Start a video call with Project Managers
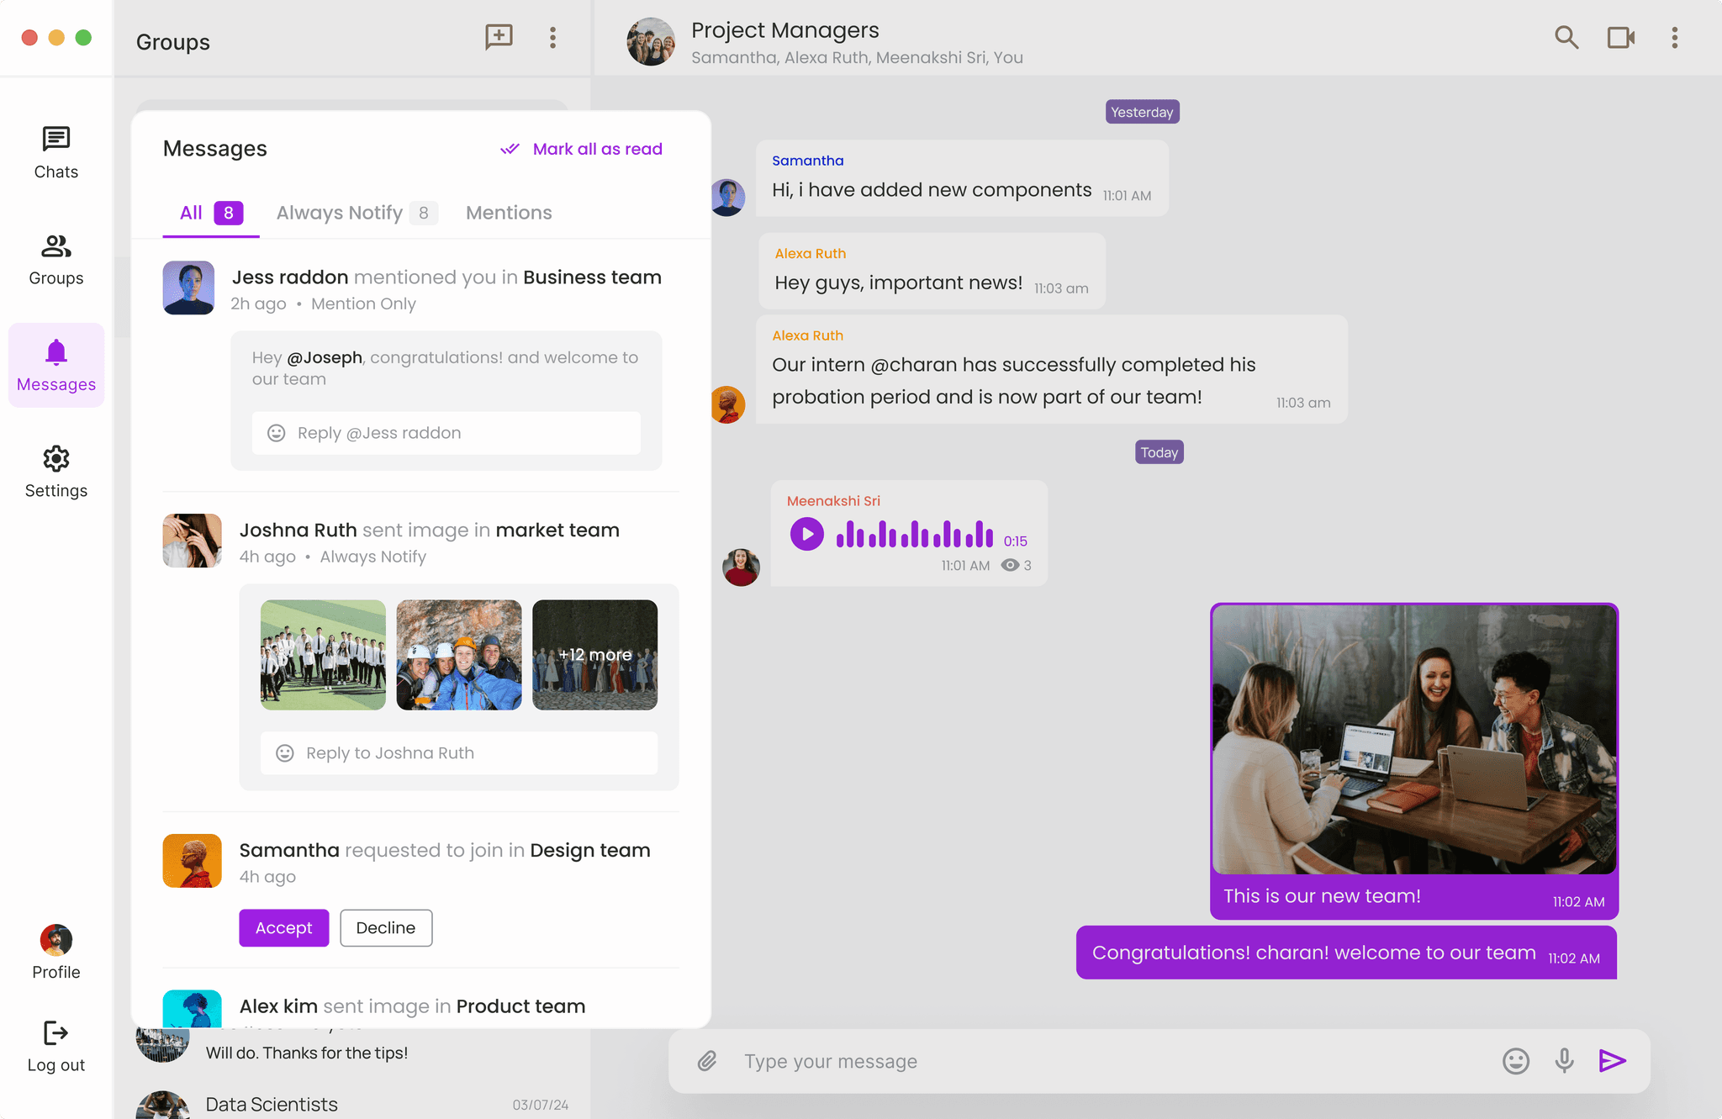 click(1620, 37)
